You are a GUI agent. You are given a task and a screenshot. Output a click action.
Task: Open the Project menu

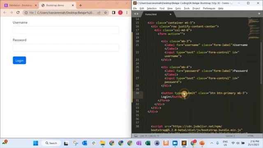coord(196,8)
